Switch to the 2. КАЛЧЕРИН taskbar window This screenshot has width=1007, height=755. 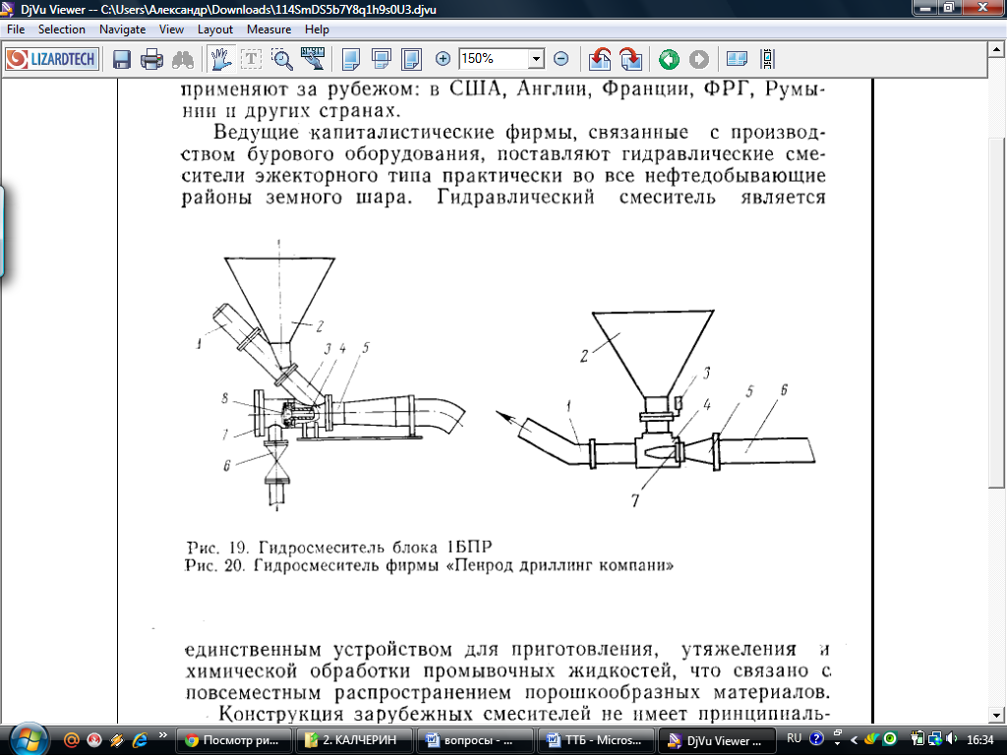353,740
